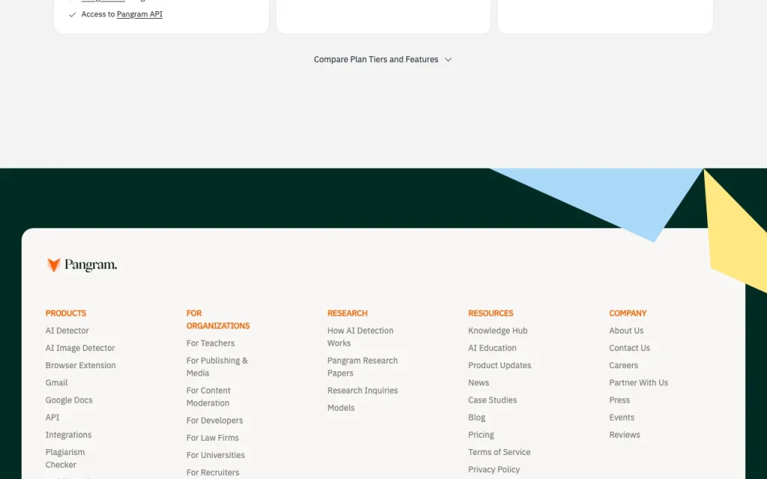Open the Blog link
The width and height of the screenshot is (767, 479).
(477, 418)
